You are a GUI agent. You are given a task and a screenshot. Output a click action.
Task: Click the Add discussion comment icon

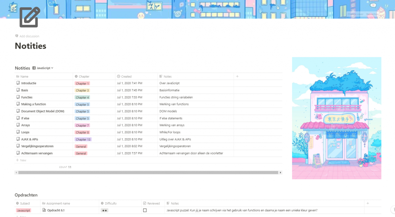point(17,36)
